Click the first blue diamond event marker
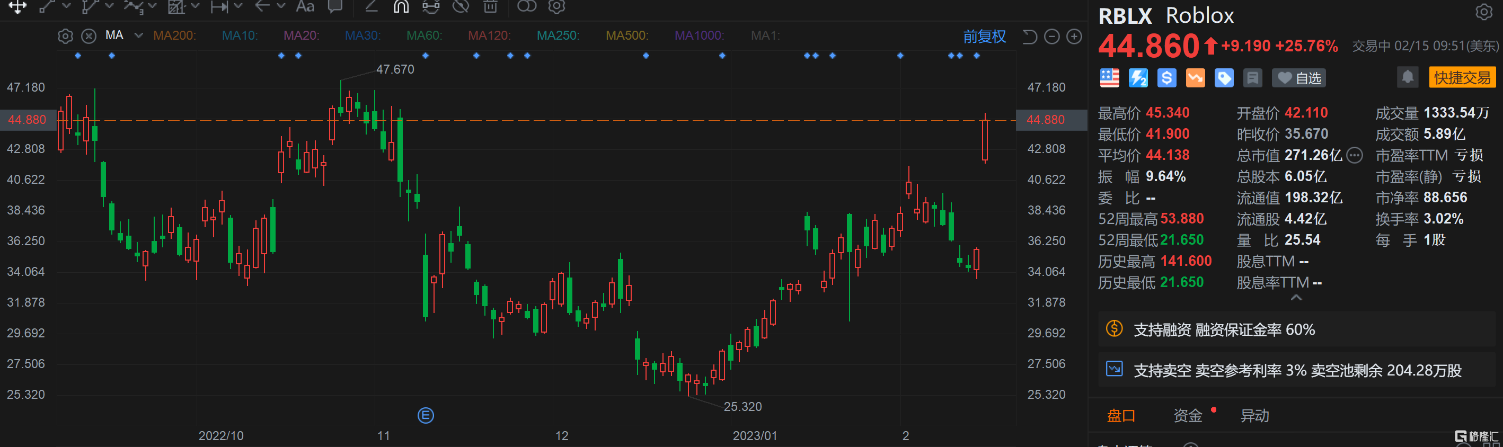 pyautogui.click(x=78, y=56)
